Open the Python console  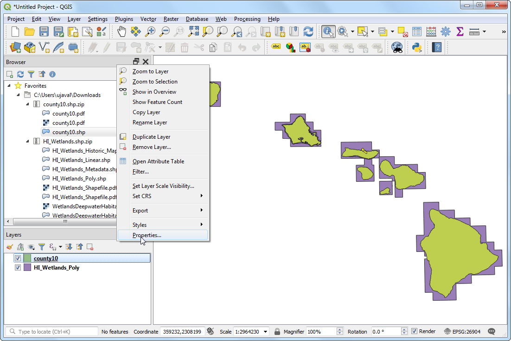[416, 47]
